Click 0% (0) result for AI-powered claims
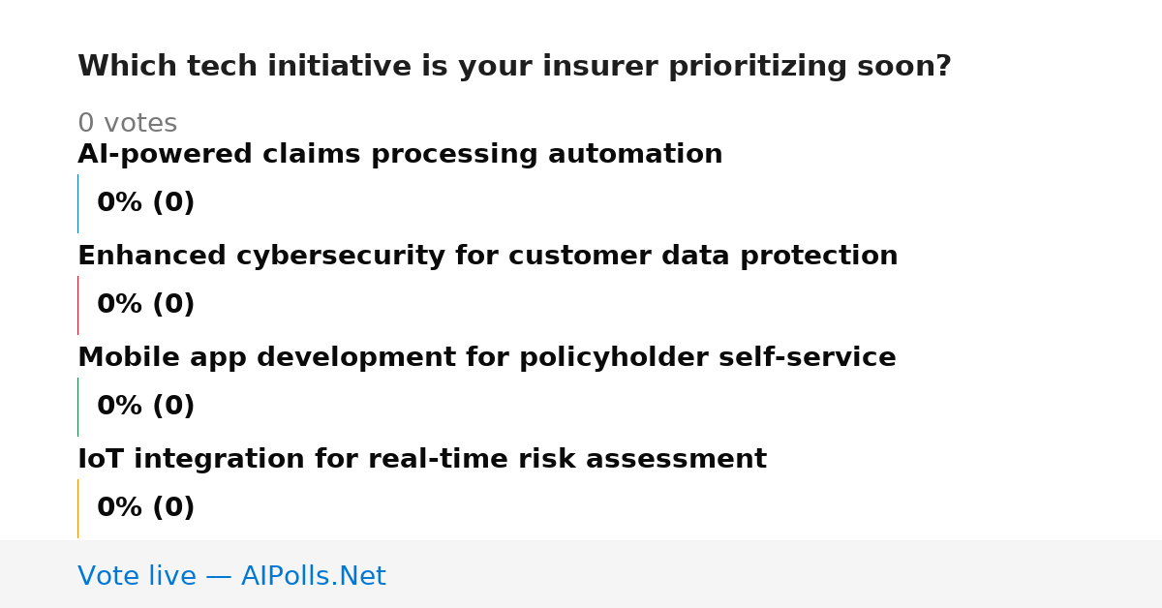Viewport: 1162px width, 608px height. click(x=146, y=203)
